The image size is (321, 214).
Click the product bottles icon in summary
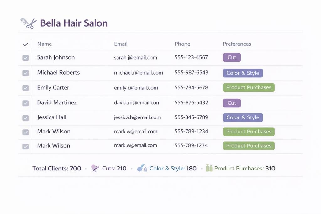(x=209, y=168)
